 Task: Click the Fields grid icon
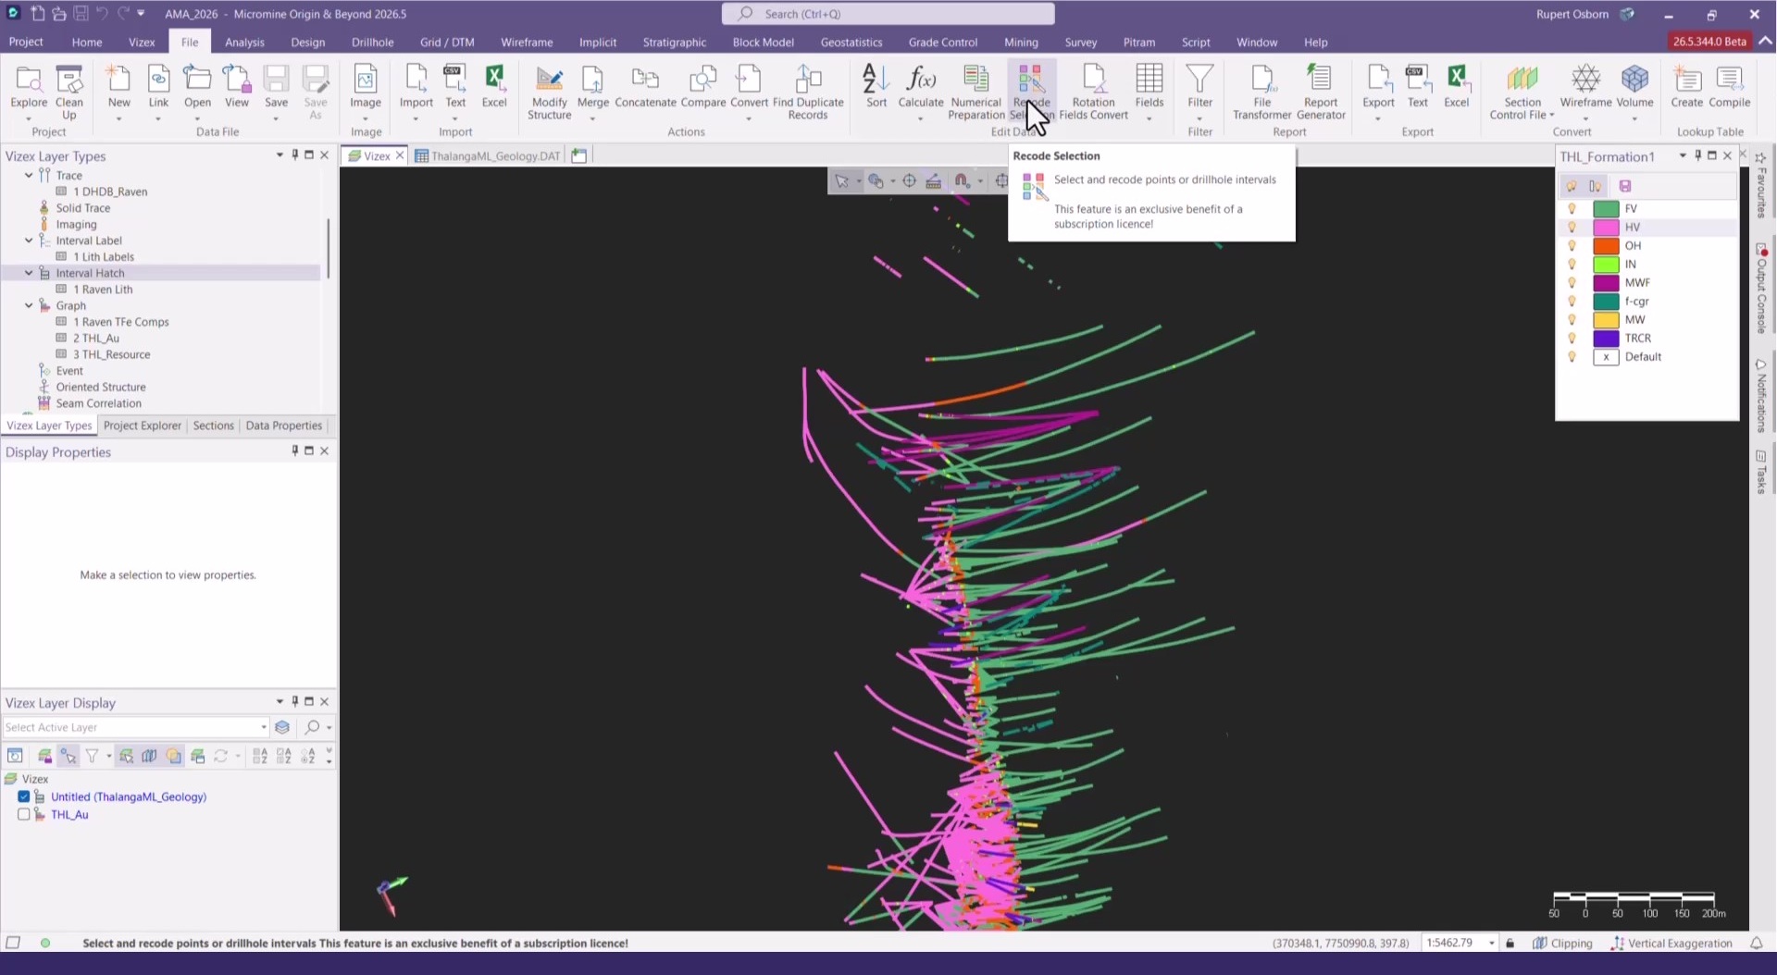[x=1149, y=91]
